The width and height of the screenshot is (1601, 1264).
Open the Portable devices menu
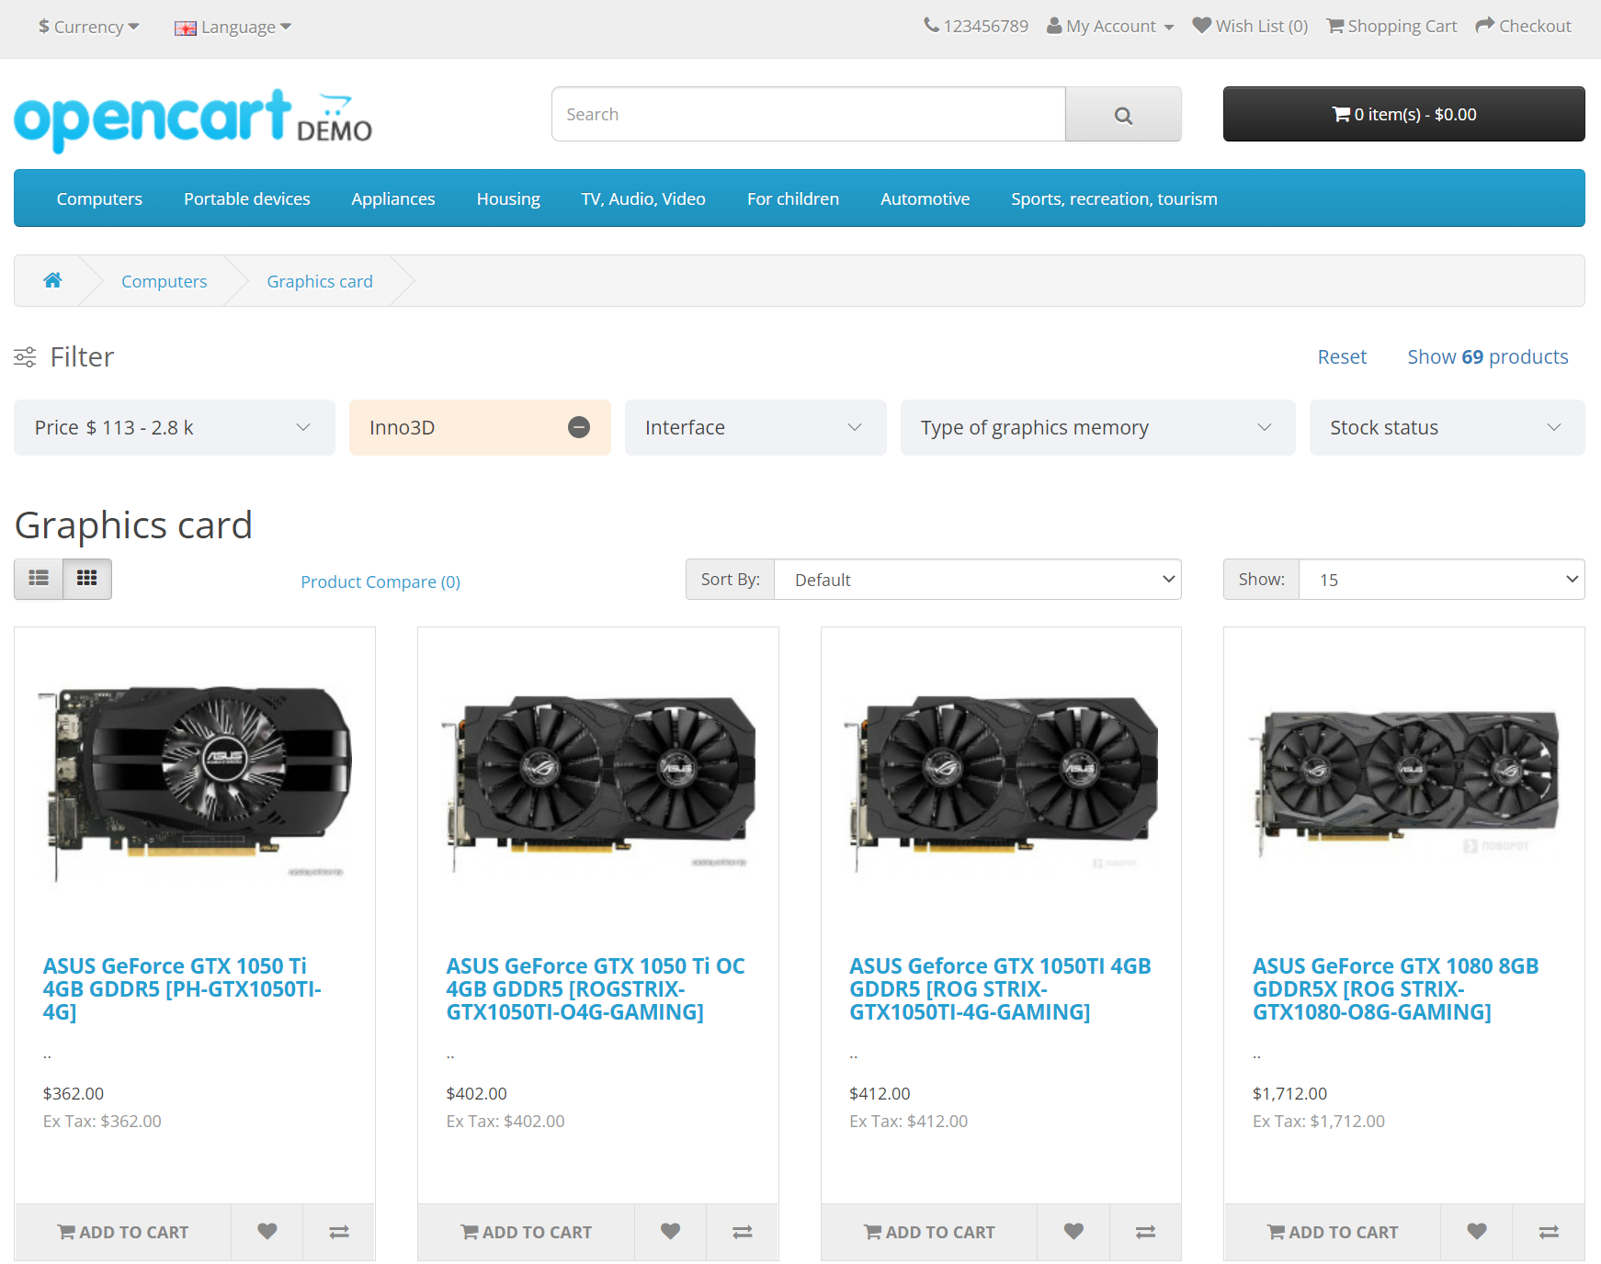[246, 198]
